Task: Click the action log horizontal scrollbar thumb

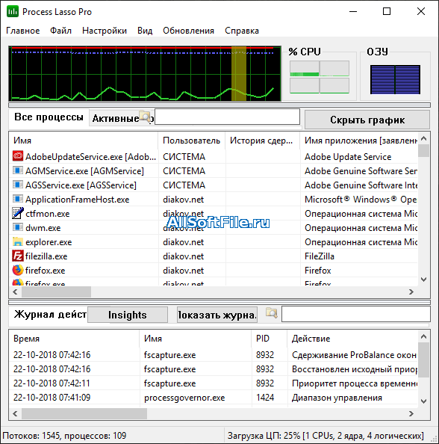Action: pos(84,413)
